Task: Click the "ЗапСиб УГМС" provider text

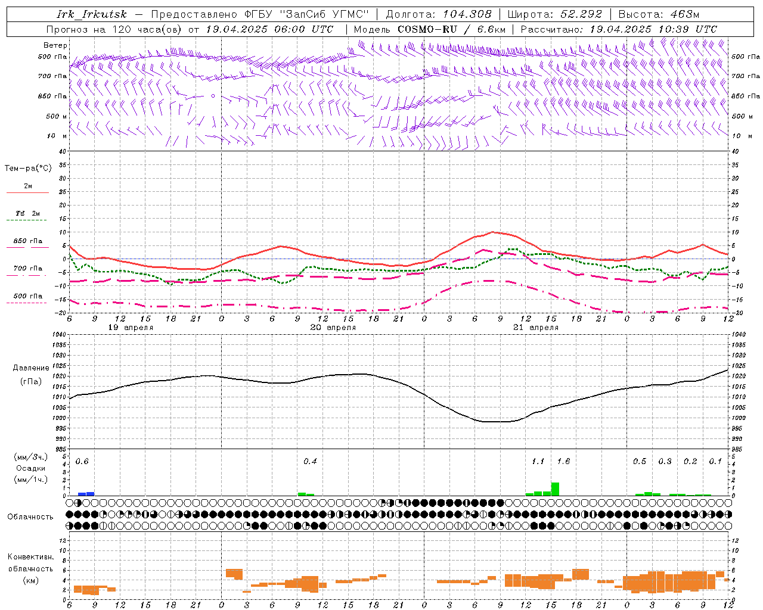Action: pyautogui.click(x=324, y=14)
